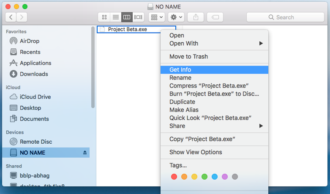This screenshot has height=194, width=330.
Task: Select Move to Trash menu item
Action: (188, 57)
